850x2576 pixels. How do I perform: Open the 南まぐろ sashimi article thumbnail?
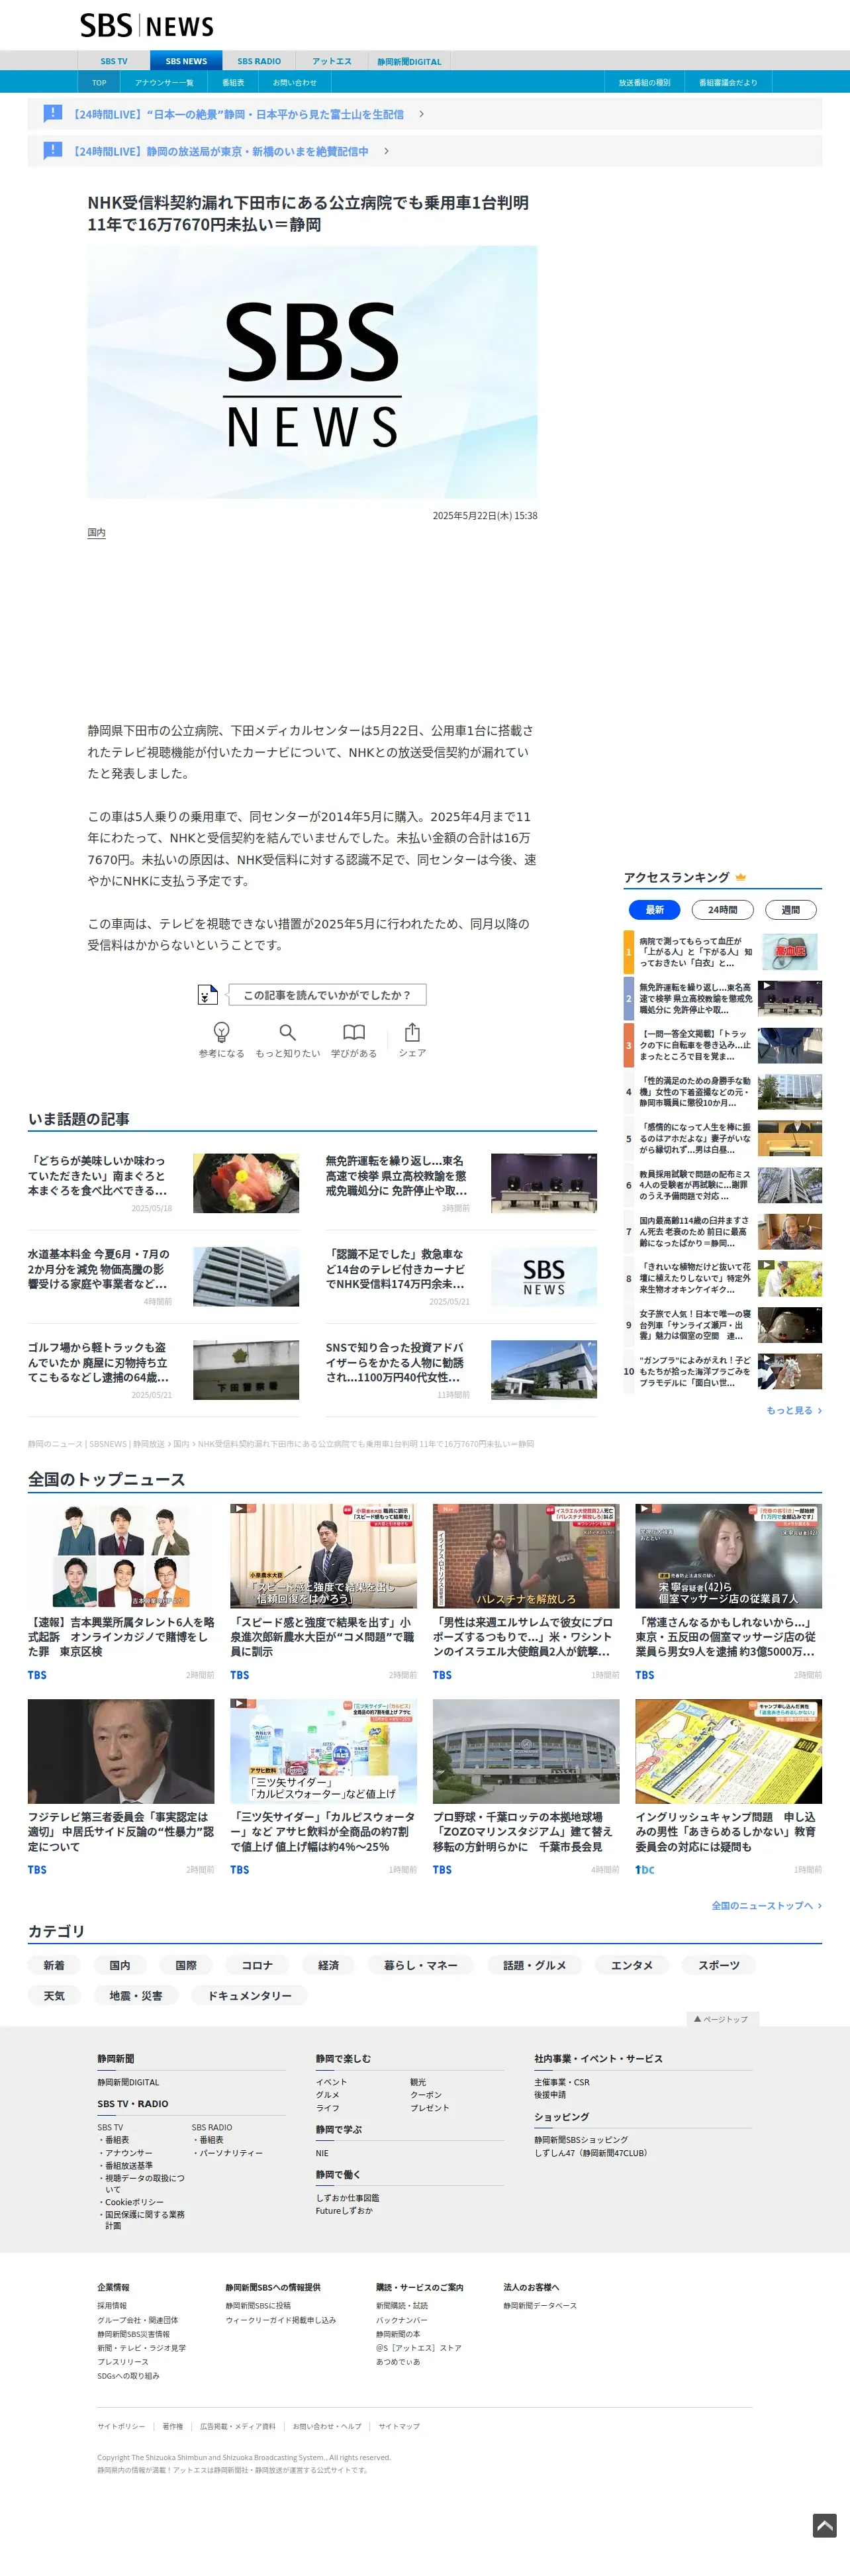coord(246,1183)
